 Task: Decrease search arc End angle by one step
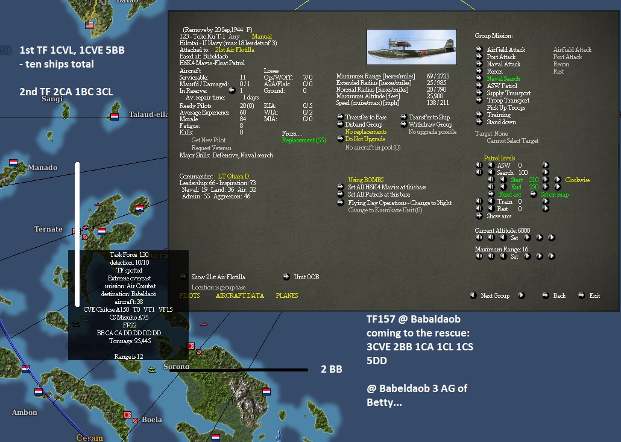pos(503,186)
